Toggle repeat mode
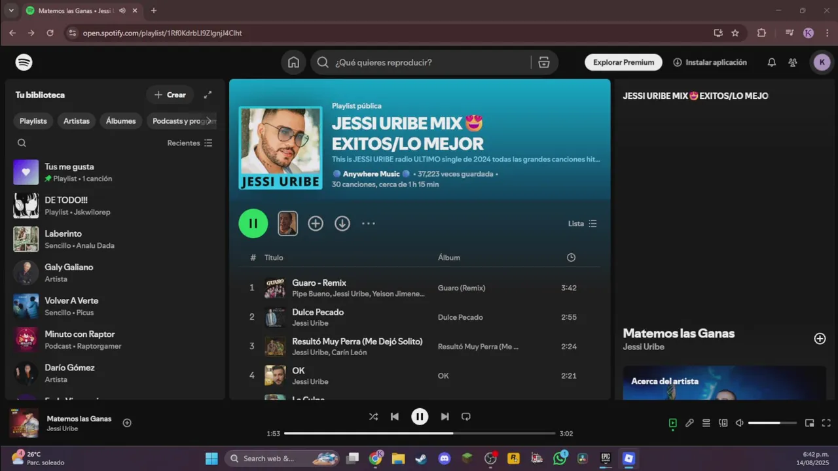The height and width of the screenshot is (471, 838). point(466,417)
